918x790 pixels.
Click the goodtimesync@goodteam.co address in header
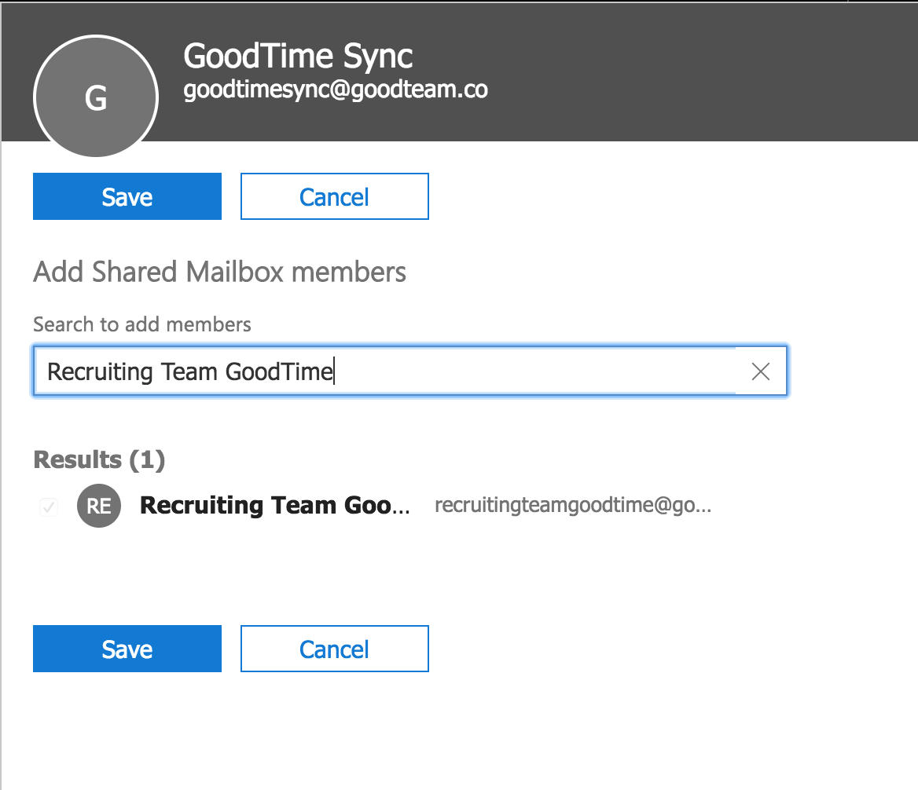pos(334,89)
